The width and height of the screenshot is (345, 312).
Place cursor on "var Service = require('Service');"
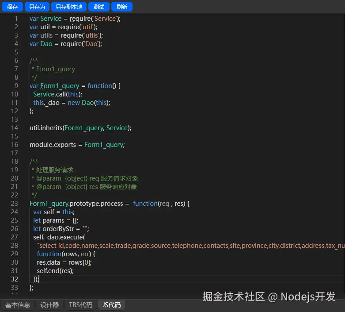(x=75, y=19)
